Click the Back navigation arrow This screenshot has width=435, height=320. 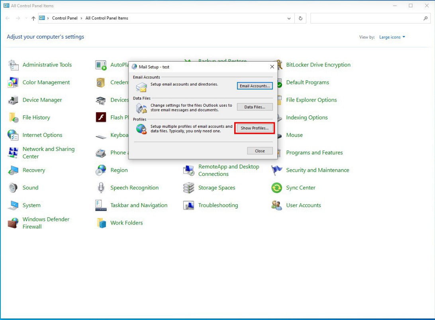coord(8,18)
